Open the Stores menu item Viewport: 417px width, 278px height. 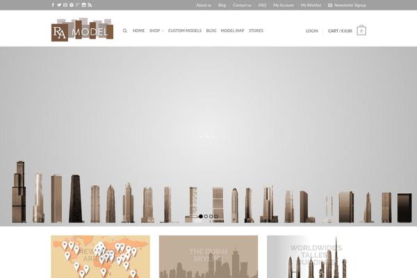(256, 31)
